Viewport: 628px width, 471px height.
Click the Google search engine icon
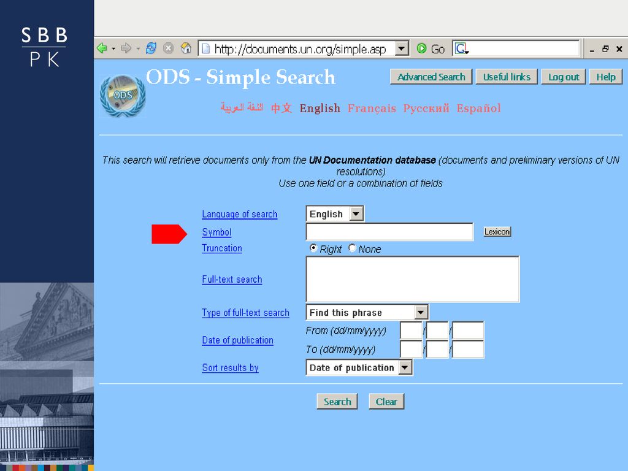462,49
